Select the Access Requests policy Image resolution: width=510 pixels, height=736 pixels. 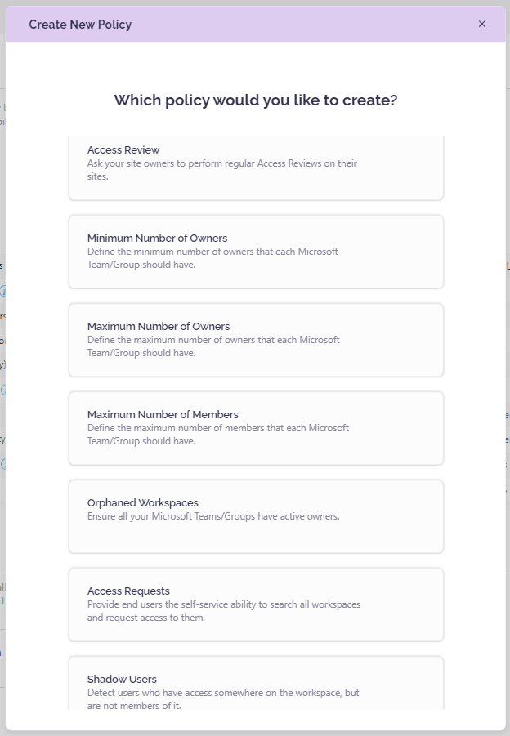tap(128, 591)
